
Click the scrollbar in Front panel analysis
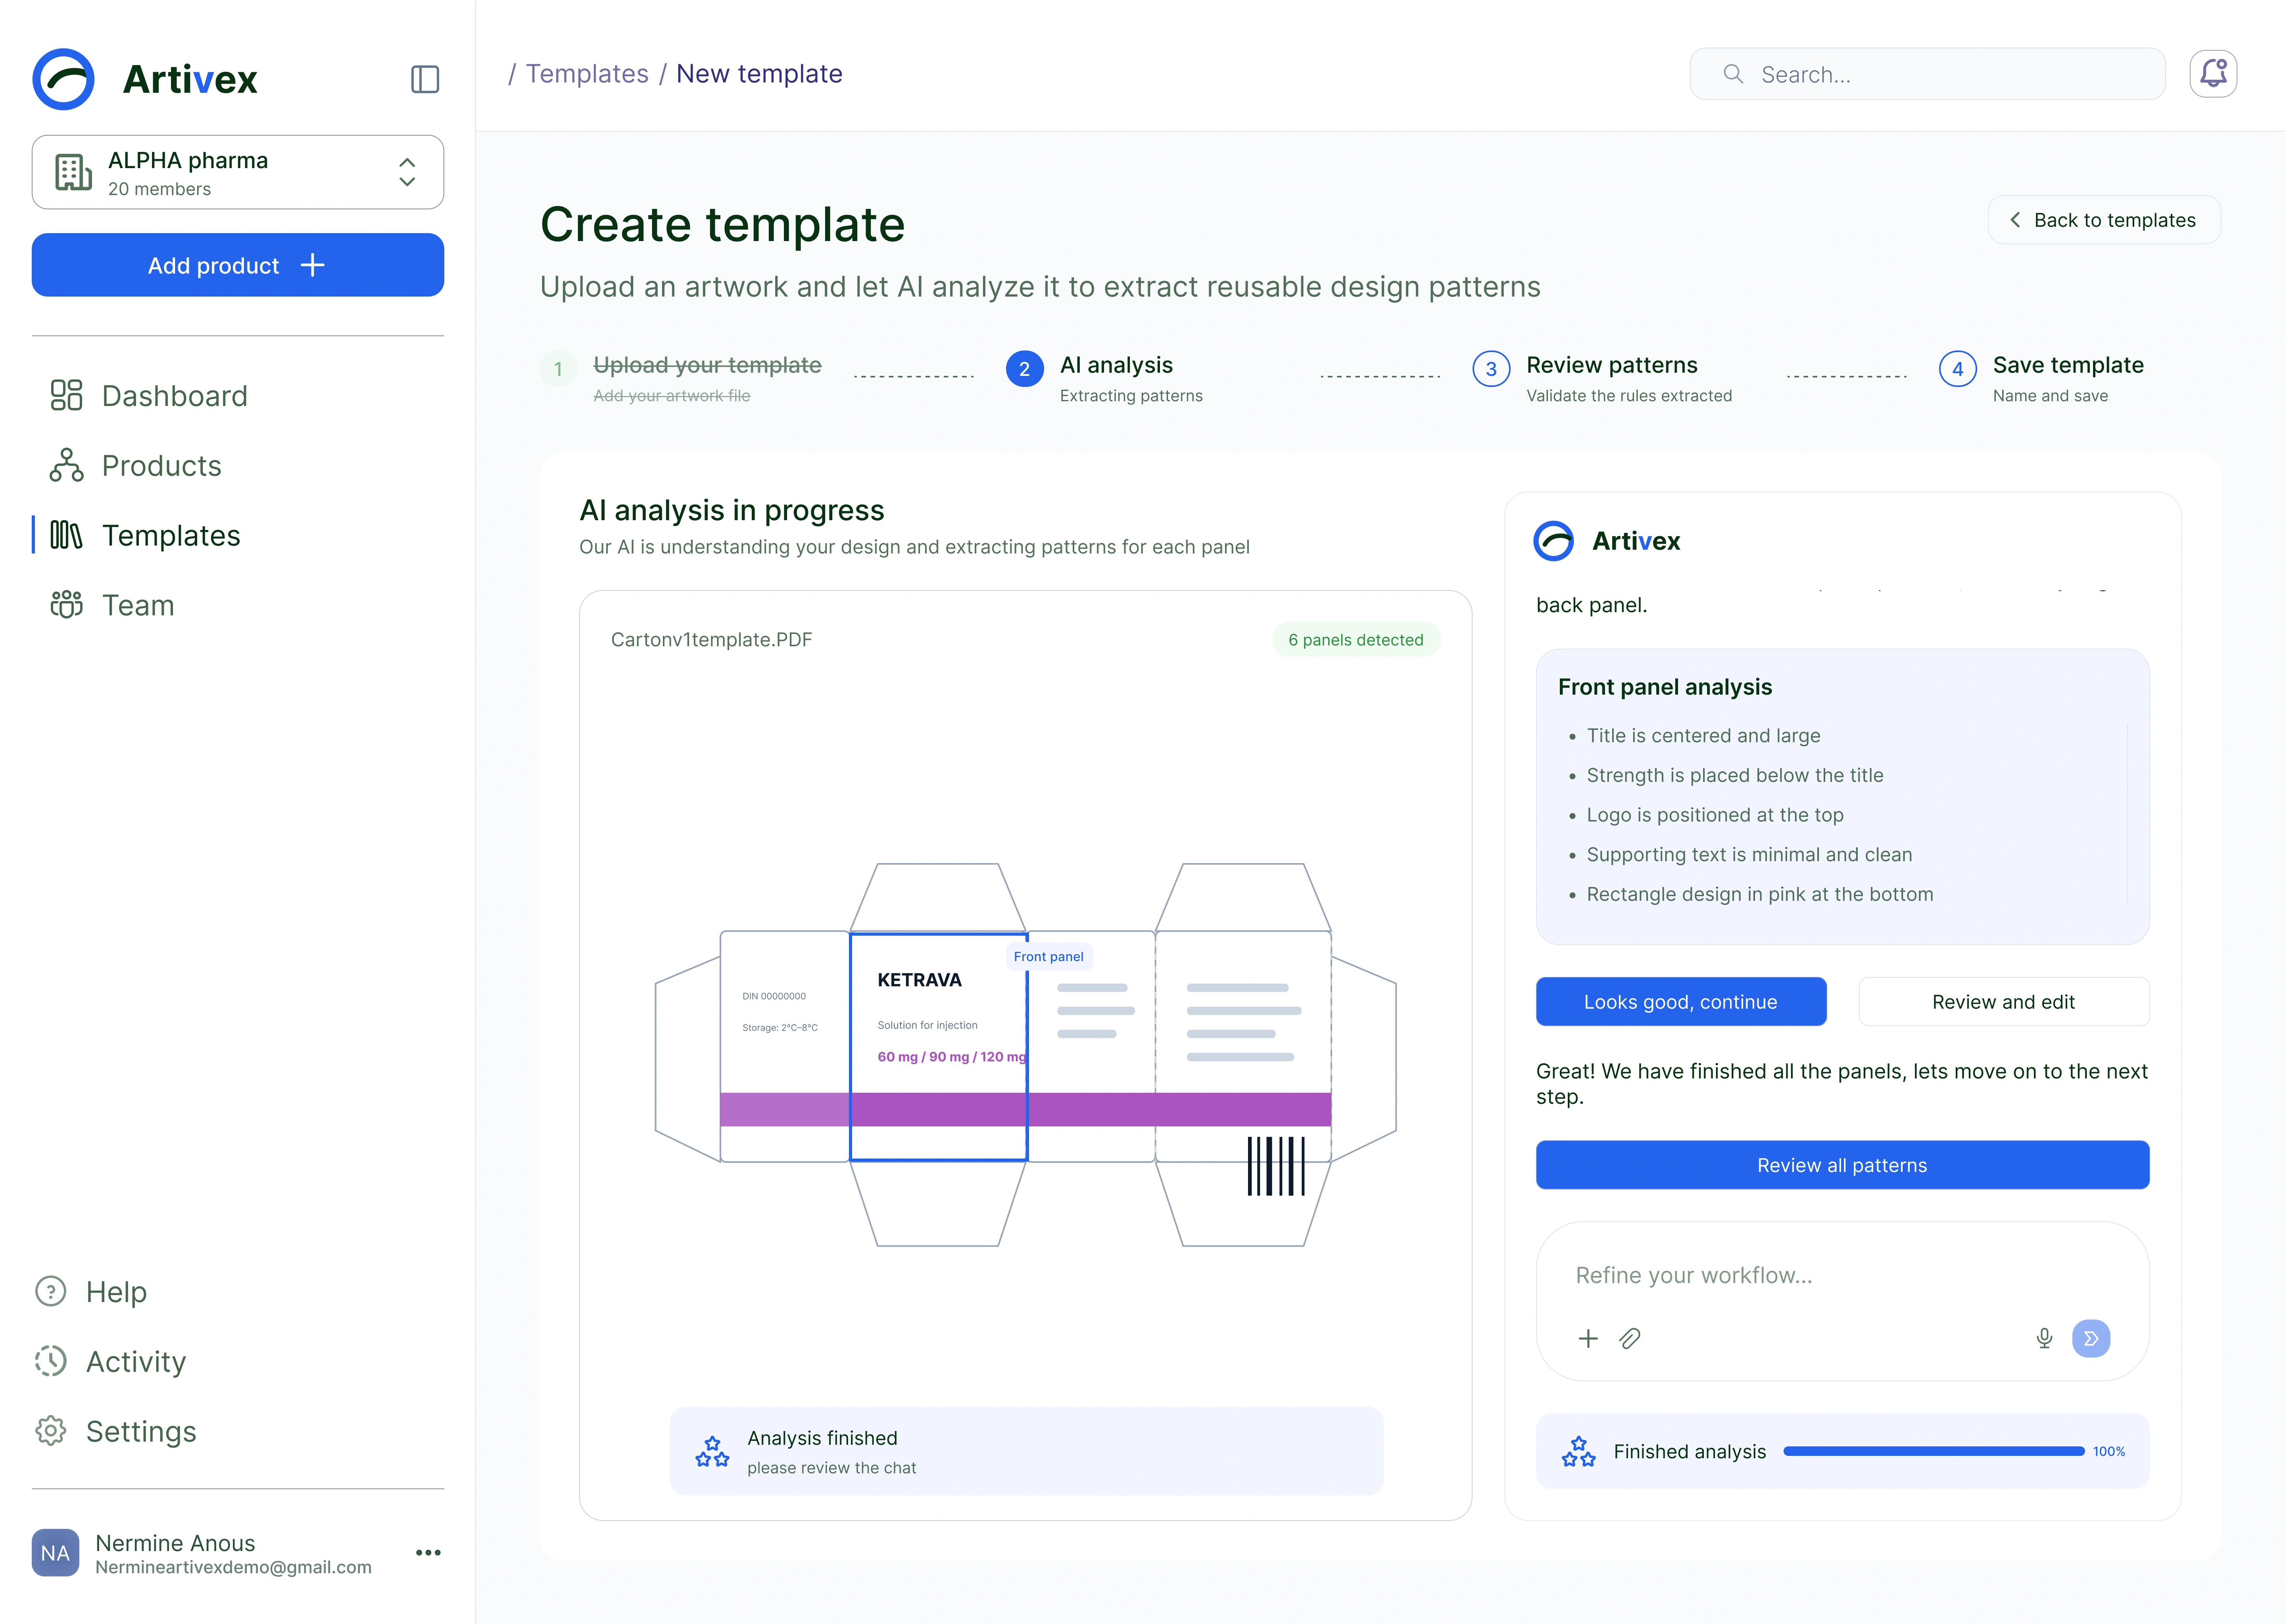tap(2127, 814)
